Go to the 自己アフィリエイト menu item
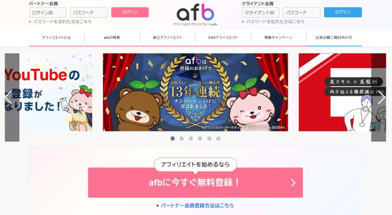The width and height of the screenshot is (392, 215). click(x=168, y=37)
